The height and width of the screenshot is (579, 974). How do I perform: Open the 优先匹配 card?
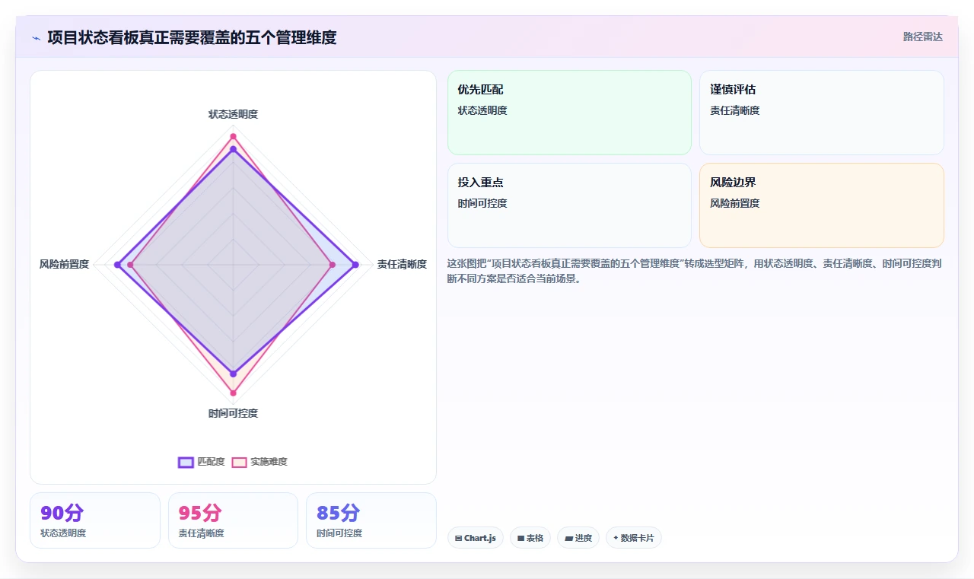[x=569, y=113]
